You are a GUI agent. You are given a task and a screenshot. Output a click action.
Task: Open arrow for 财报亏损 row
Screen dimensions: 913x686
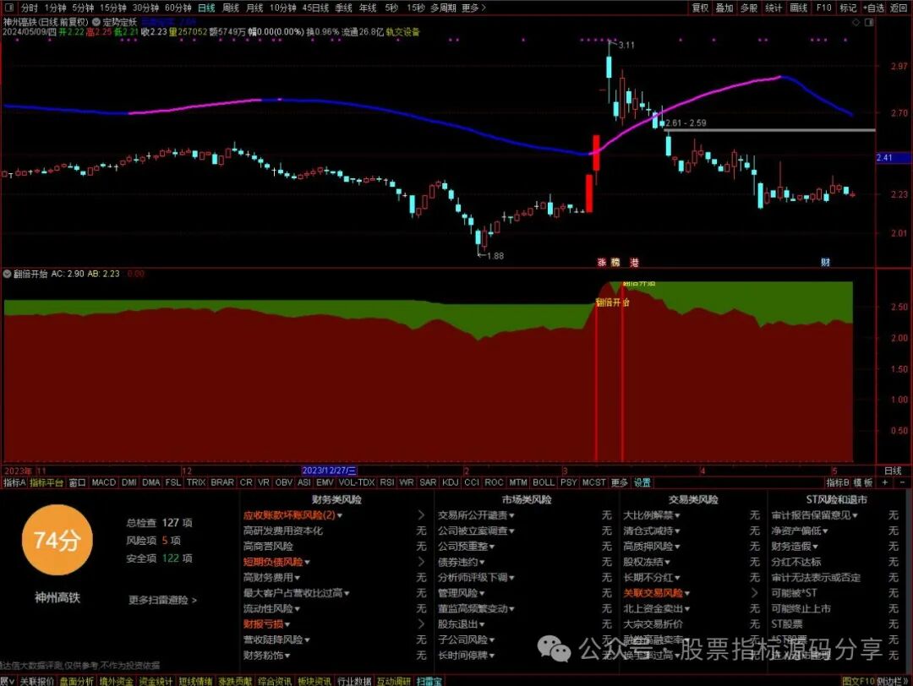pos(421,623)
